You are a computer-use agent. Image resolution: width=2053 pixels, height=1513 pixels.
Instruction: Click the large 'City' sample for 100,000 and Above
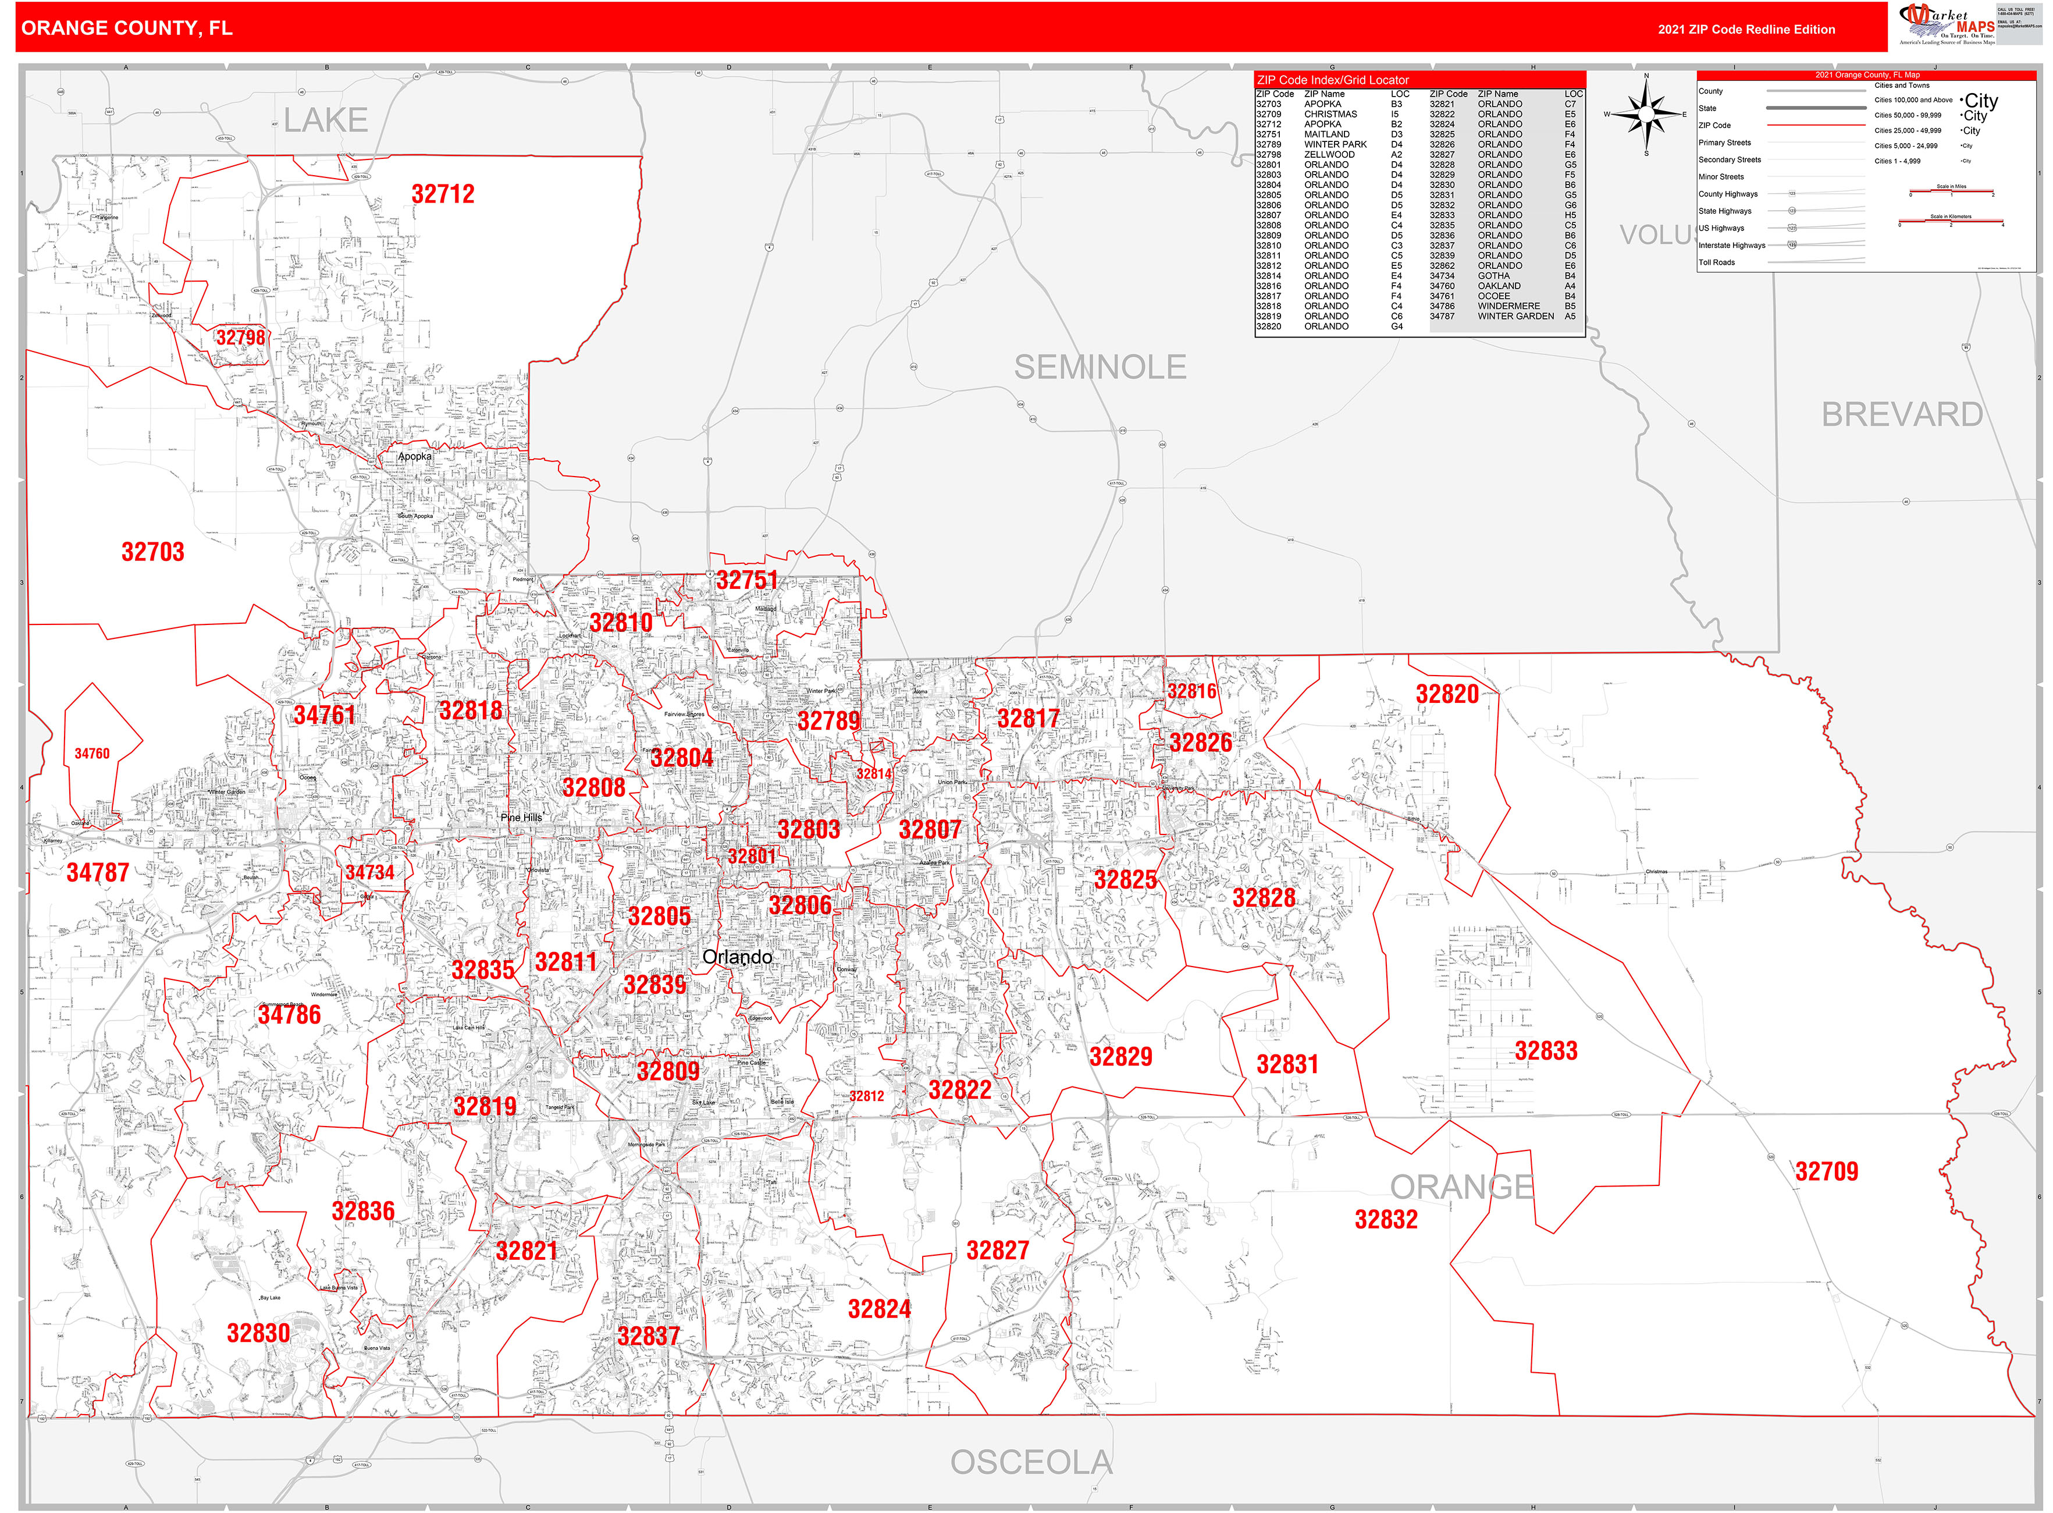1981,101
